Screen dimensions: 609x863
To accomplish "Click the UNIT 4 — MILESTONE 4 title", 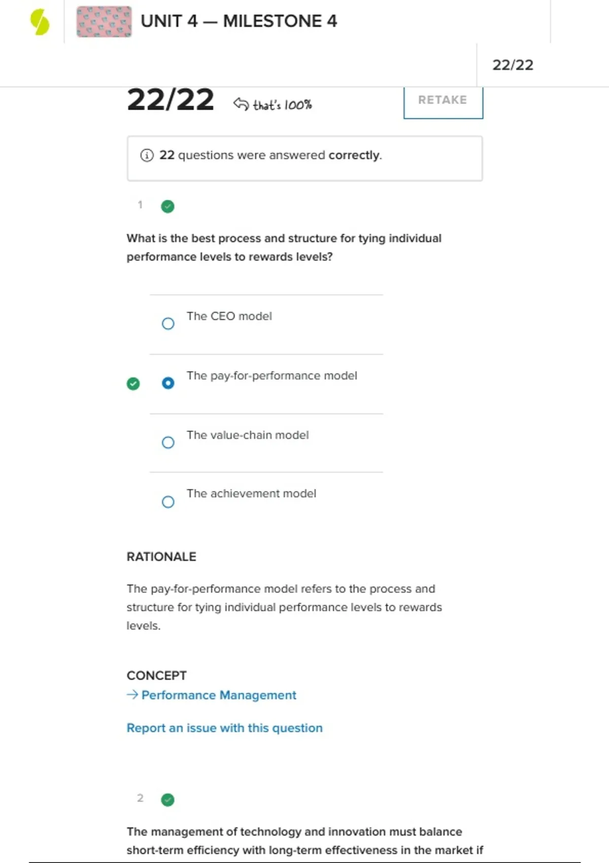I will click(x=239, y=21).
